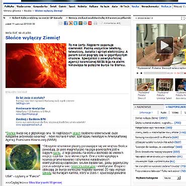Screen dimensions: 186x186
Task: Stop the video with the square stop button
Action: [141, 73]
